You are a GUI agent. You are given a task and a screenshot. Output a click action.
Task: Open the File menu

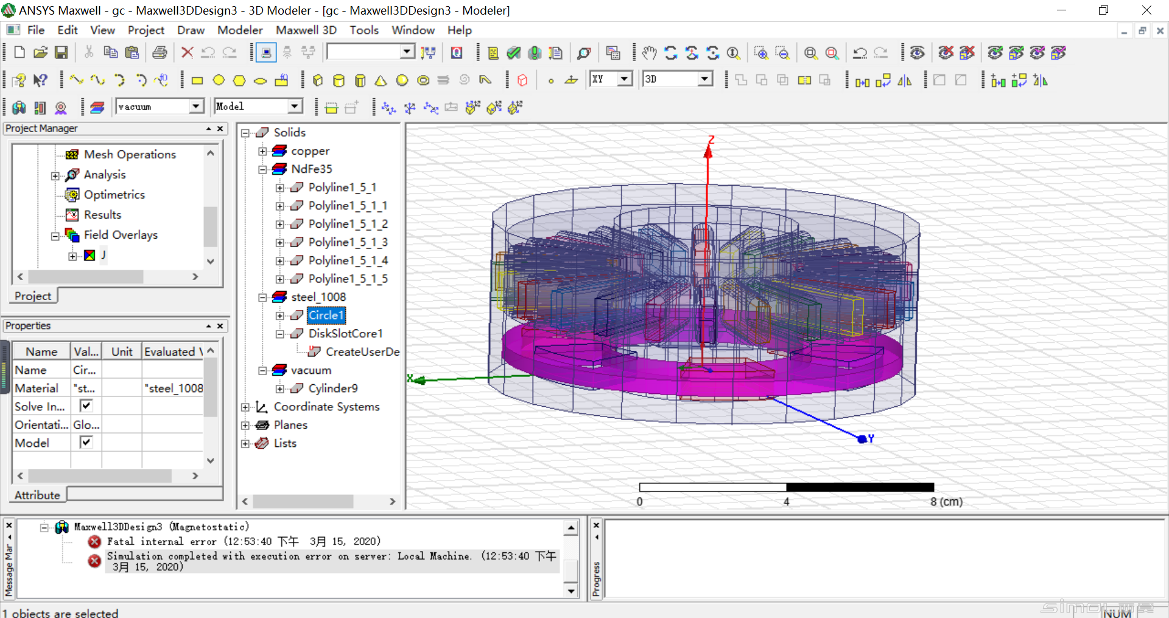[x=36, y=30]
